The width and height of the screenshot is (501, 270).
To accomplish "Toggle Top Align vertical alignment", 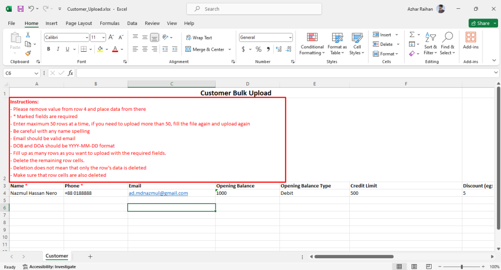I will (x=135, y=37).
